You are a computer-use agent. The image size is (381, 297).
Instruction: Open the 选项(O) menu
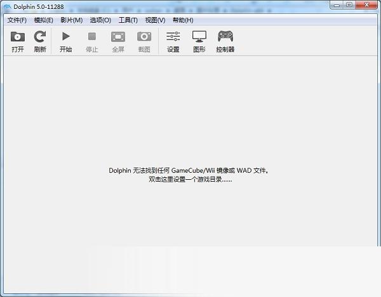(x=100, y=20)
